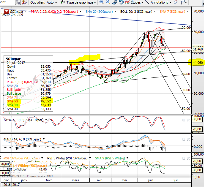Click the 2017 year label on axis
Image resolution: width=205 pixels, height=187 pixels.
pos(16,185)
